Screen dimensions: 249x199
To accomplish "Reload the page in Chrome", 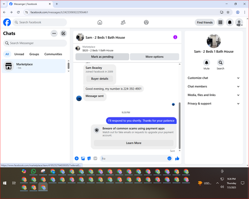I will [x=18, y=12].
